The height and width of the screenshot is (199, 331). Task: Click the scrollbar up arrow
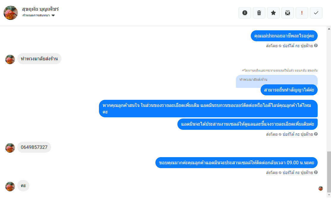coord(328,29)
